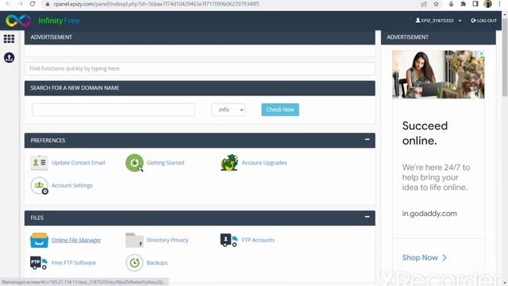This screenshot has width=508, height=286.
Task: Open Getting Started link
Action: pos(165,162)
